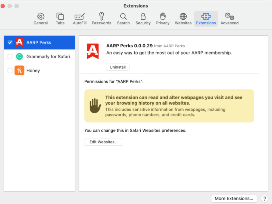Click the Honey extension icon
The height and width of the screenshot is (204, 272).
click(x=19, y=70)
